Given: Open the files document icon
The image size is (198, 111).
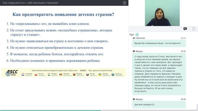Looking at the screenshot, I should click(194, 29).
